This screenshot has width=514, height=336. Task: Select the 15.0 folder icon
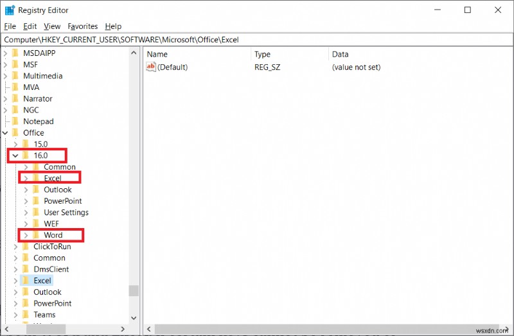pos(26,145)
